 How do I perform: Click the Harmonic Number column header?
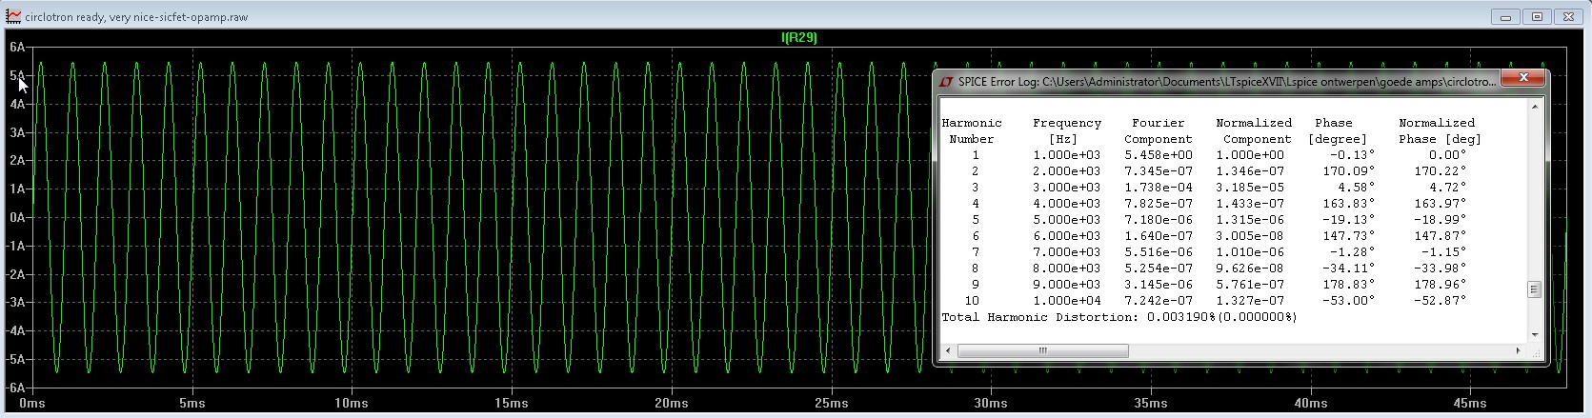click(972, 131)
